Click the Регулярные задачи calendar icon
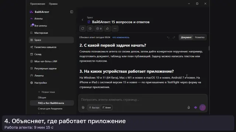The width and height of the screenshot is (236, 132). pyautogui.click(x=31, y=69)
